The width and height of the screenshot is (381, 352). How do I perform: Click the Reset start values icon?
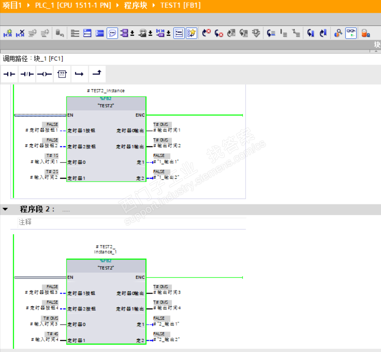pyautogui.click(x=60, y=33)
